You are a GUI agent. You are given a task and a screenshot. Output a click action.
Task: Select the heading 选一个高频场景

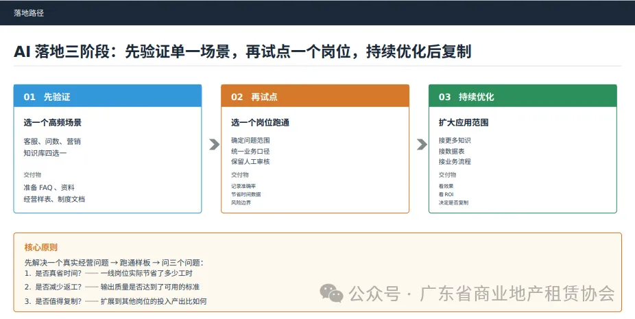coord(53,123)
